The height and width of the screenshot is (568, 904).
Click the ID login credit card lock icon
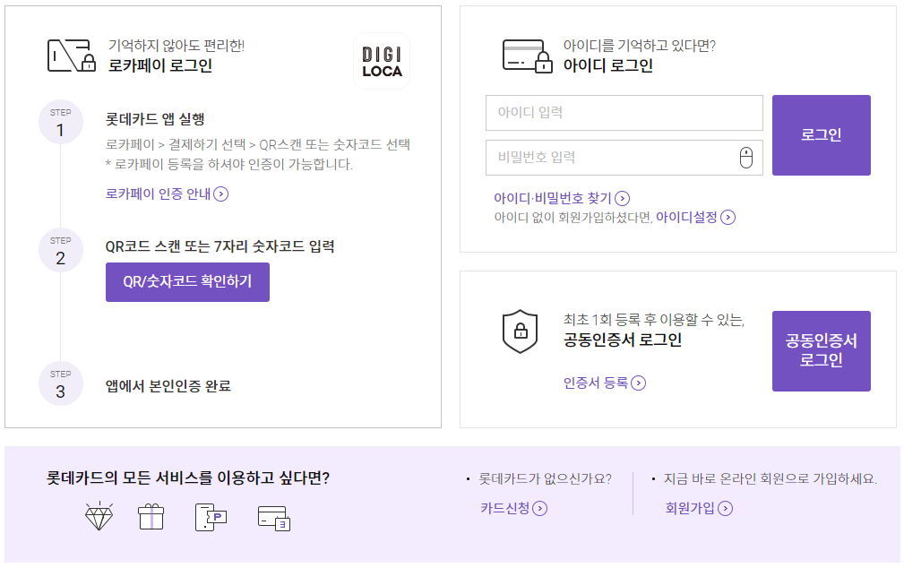[x=528, y=56]
